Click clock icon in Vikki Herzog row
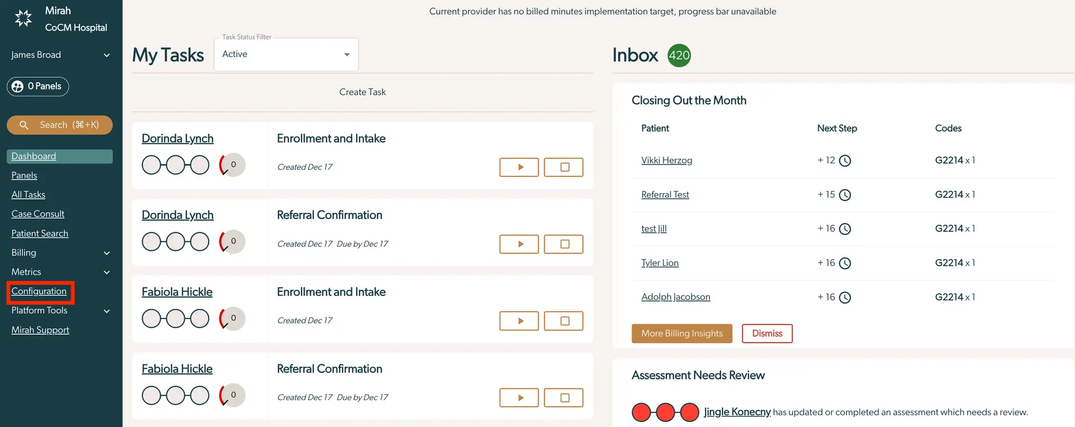Screen dimensions: 1075x427 point(845,161)
